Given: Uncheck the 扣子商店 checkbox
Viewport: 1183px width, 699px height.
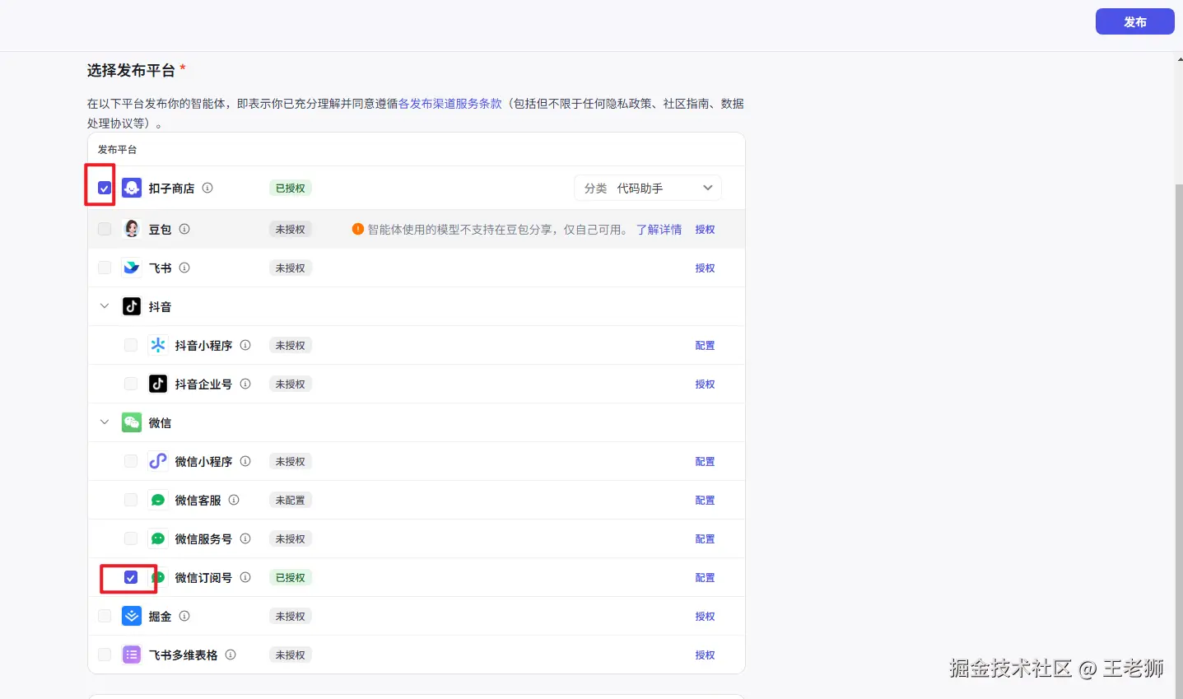Looking at the screenshot, I should tap(105, 188).
